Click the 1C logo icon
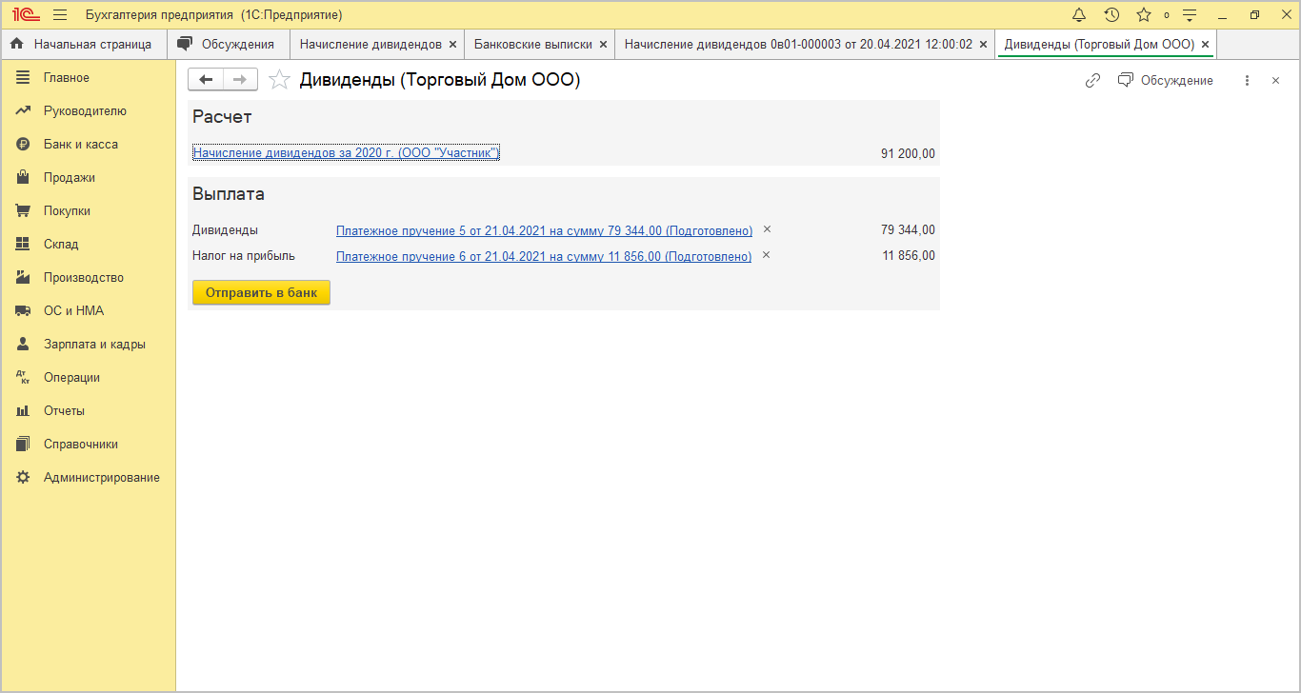This screenshot has height=693, width=1301. coord(25,15)
